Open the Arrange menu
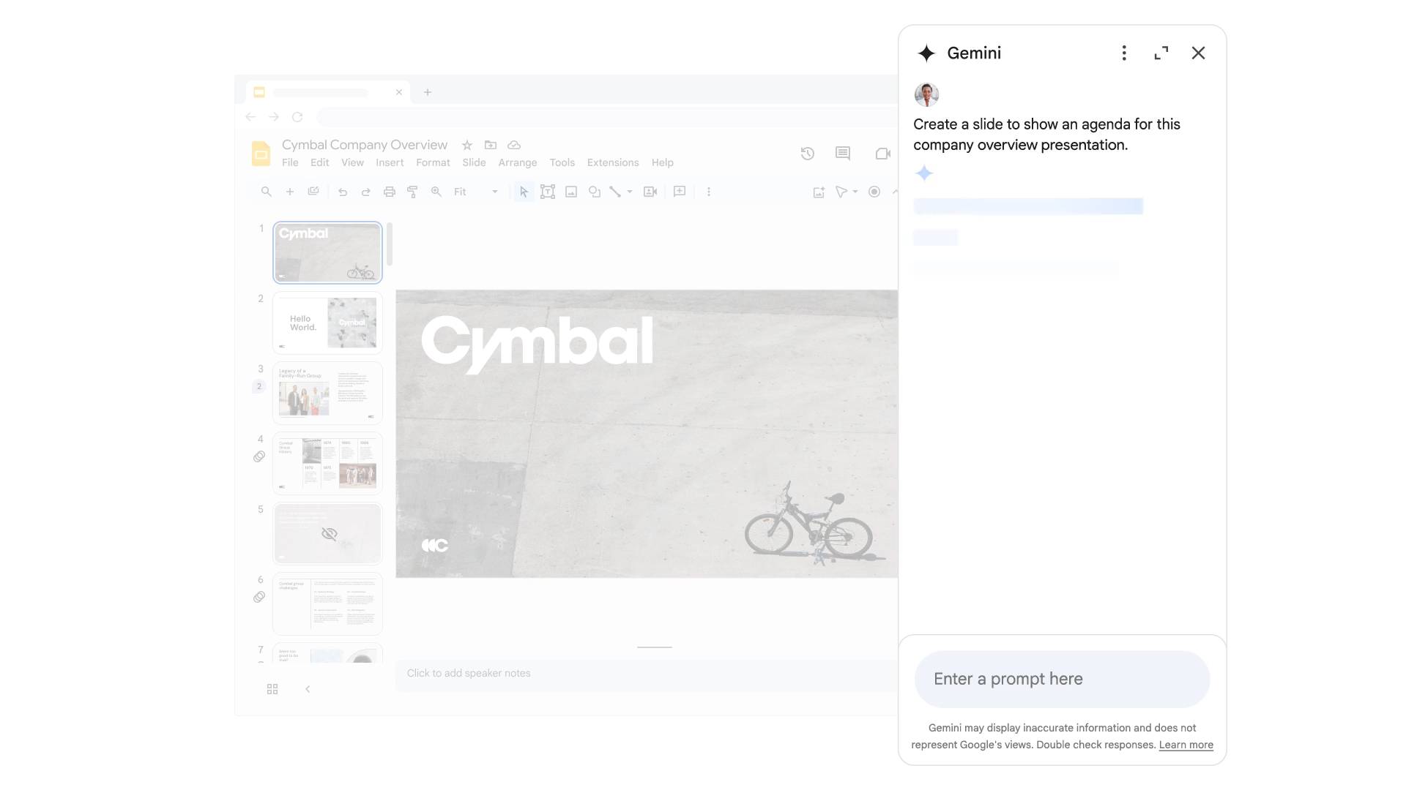This screenshot has width=1406, height=790. 518,162
